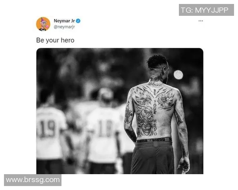Click the number 18 jersey in photo
Image resolution: width=238 pixels, height=190 pixels.
106,129
